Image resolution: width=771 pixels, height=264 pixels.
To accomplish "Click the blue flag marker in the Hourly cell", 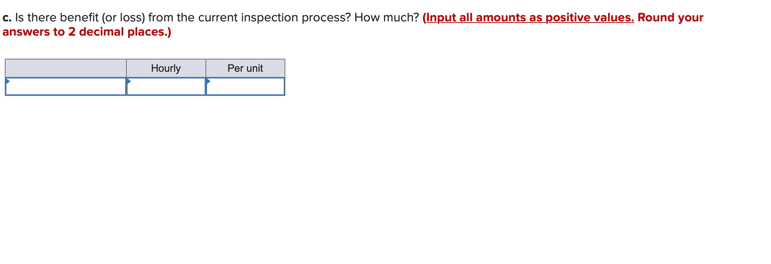I will click(129, 81).
